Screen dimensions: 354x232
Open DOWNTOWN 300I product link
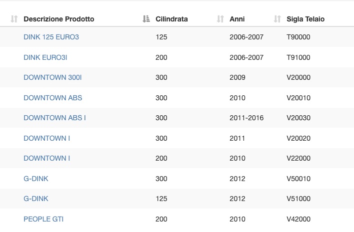click(x=52, y=77)
